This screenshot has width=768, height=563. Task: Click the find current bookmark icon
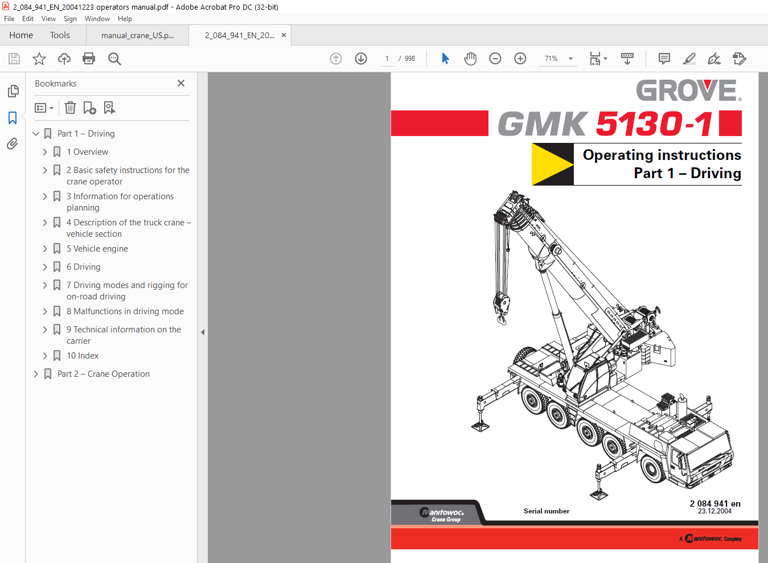click(x=109, y=108)
